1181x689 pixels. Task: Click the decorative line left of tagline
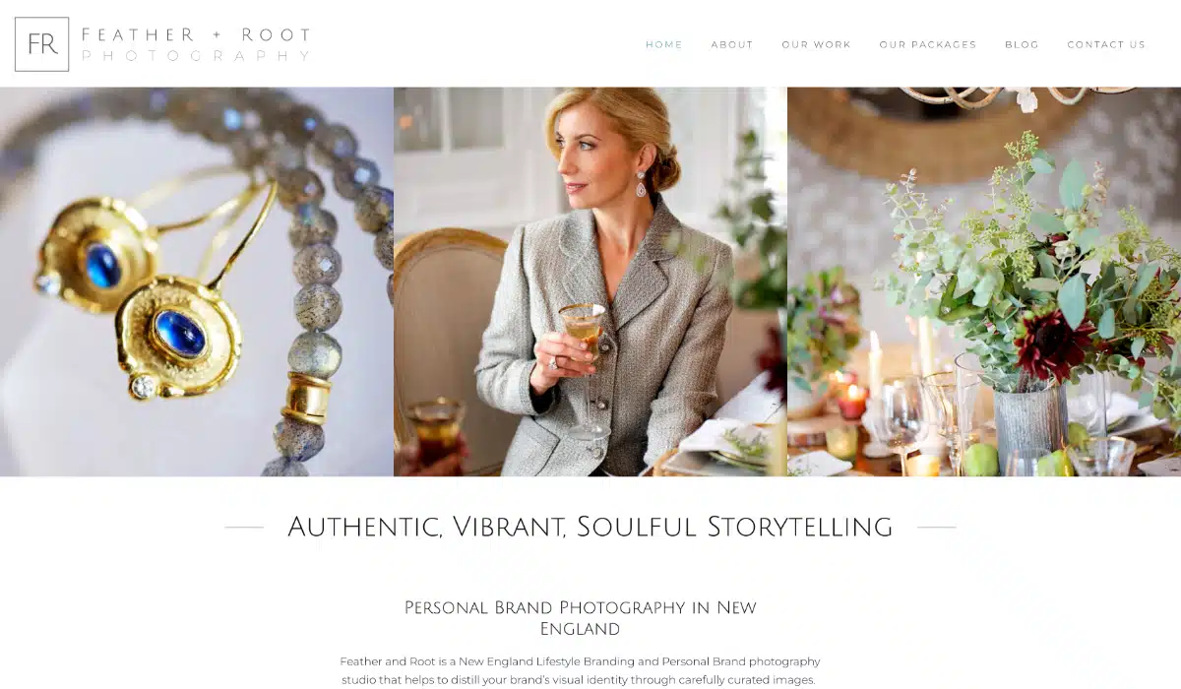click(x=244, y=528)
